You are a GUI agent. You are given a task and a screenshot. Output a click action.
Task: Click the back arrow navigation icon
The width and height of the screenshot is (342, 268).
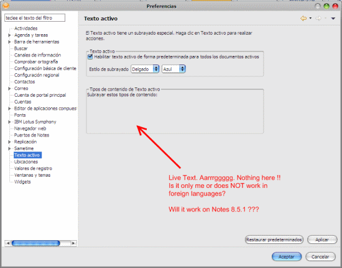click(303, 18)
